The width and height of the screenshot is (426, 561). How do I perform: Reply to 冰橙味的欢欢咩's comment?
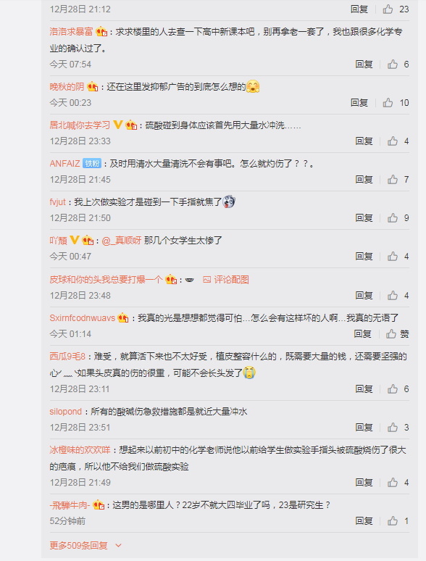(x=364, y=482)
